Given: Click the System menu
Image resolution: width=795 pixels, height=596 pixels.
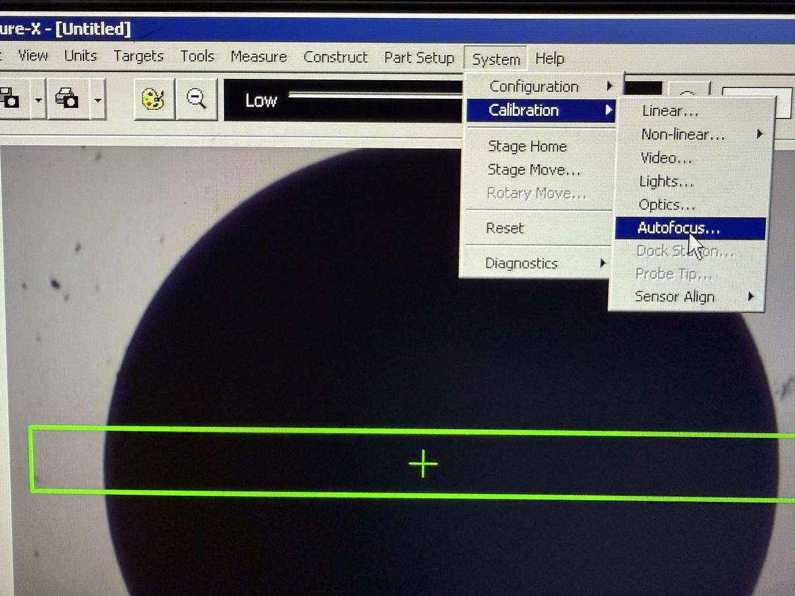Looking at the screenshot, I should point(496,60).
